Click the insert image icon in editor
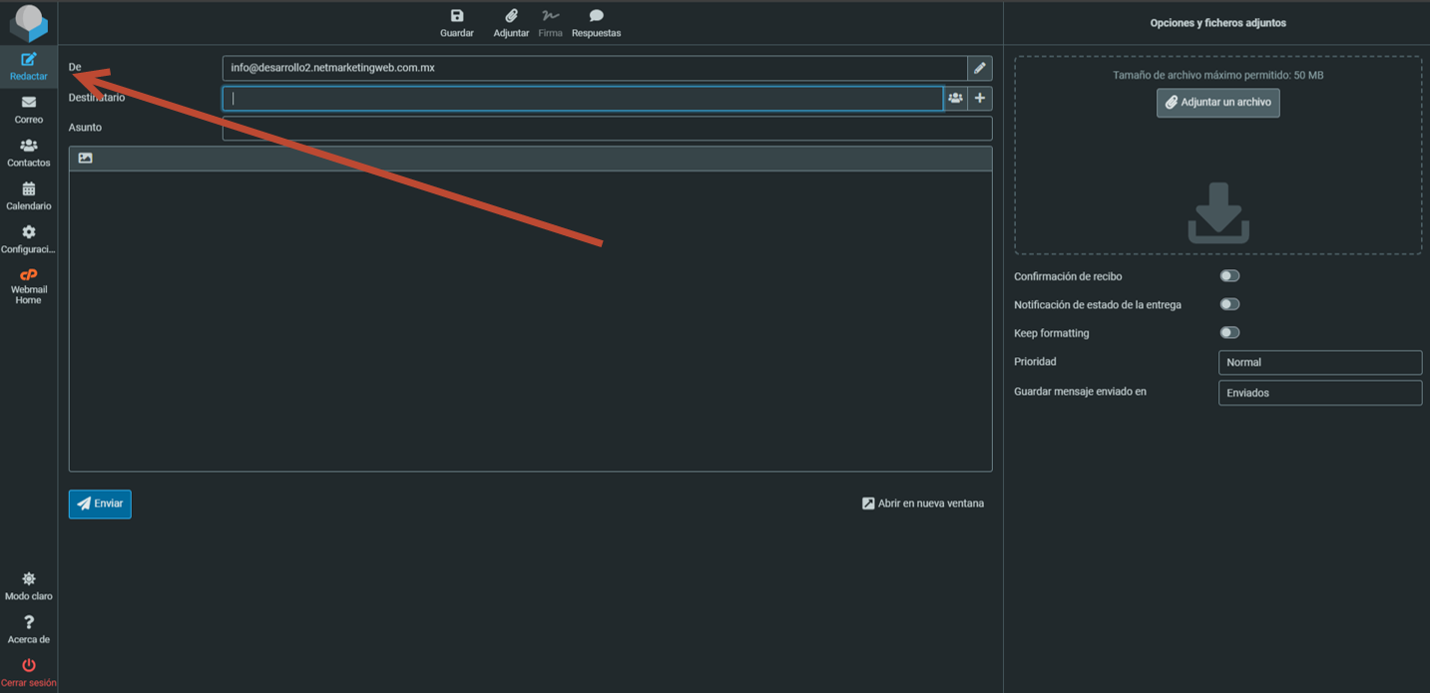Image resolution: width=1430 pixels, height=693 pixels. [85, 159]
